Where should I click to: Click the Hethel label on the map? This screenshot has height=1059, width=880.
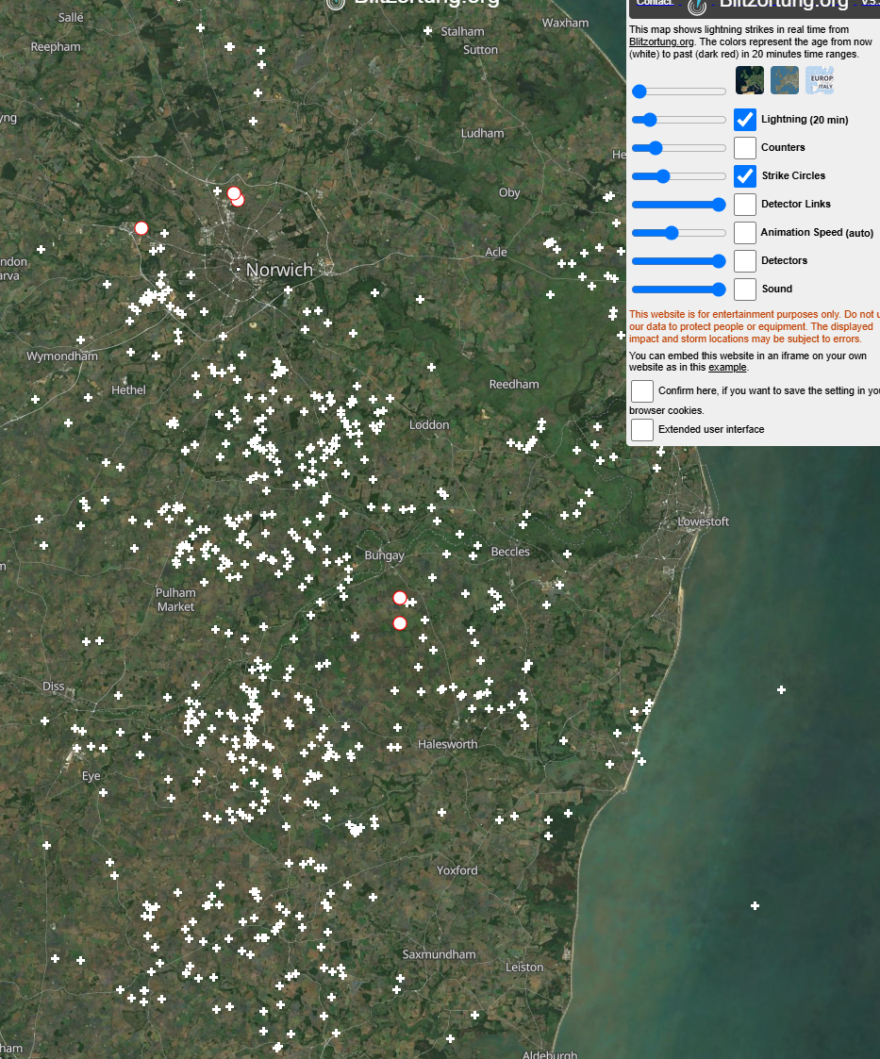tap(128, 390)
